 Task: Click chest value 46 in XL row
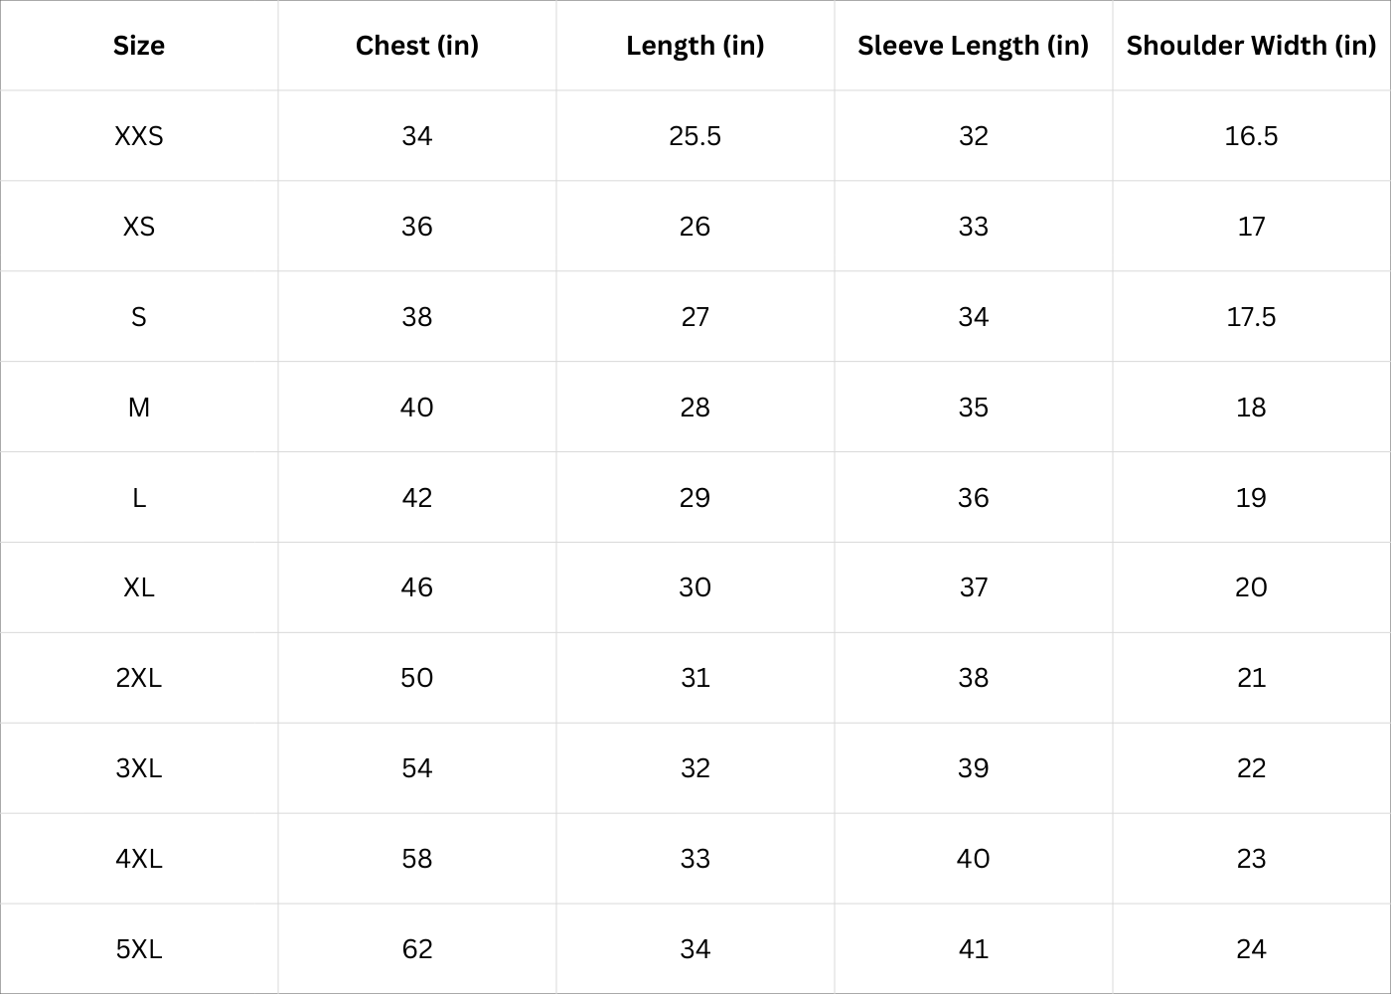point(417,587)
